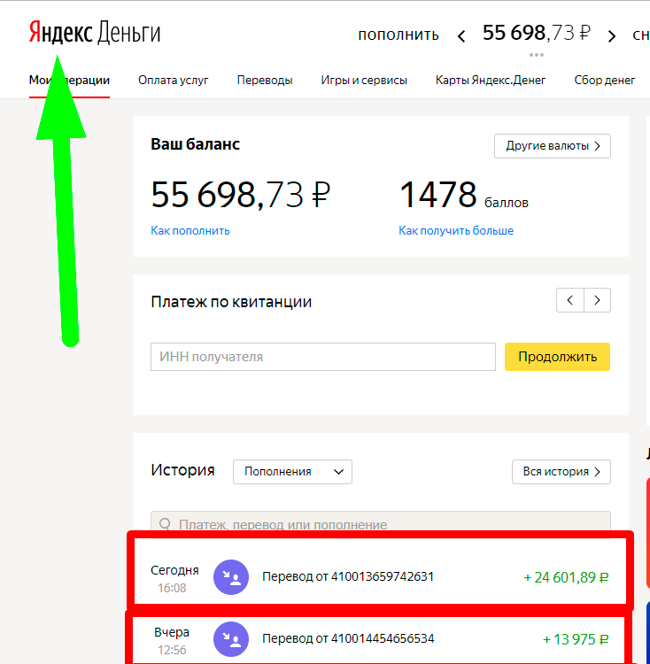Screen dimensions: 650x664
Task: Show the next widget in Платеж по квитанции
Action: point(597,300)
